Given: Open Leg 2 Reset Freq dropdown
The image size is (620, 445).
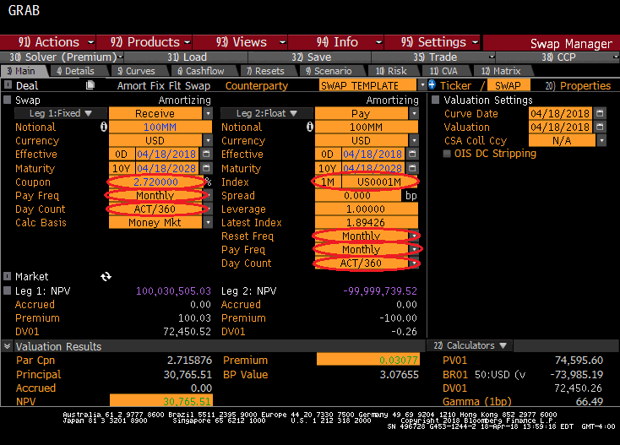Looking at the screenshot, I should [415, 236].
